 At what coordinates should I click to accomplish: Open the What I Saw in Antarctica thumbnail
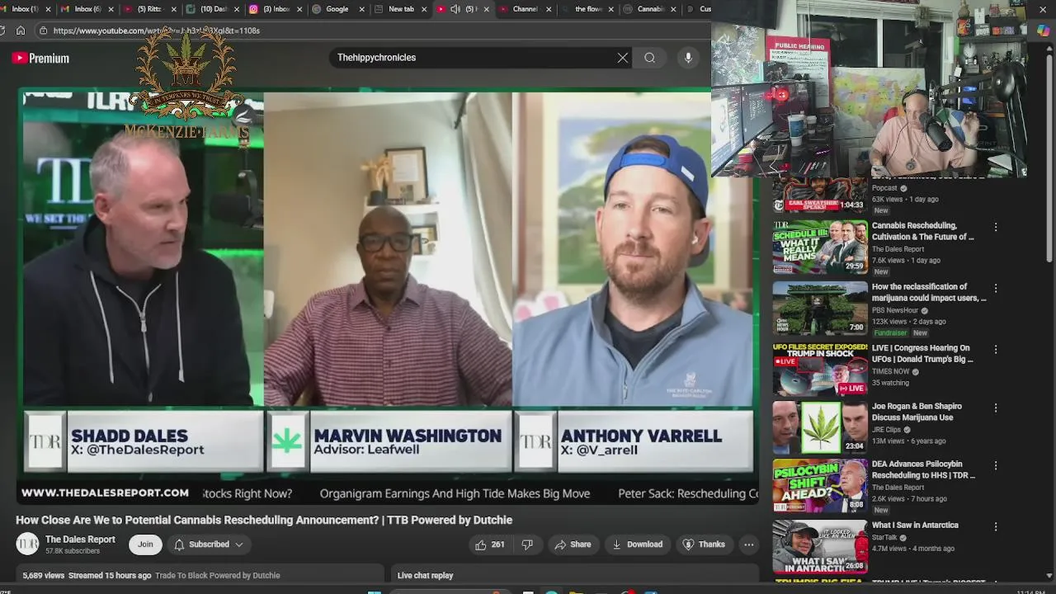820,546
